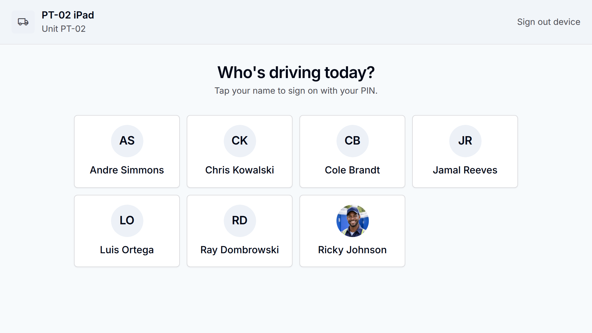Select Andre Simmons name label

pos(127,170)
